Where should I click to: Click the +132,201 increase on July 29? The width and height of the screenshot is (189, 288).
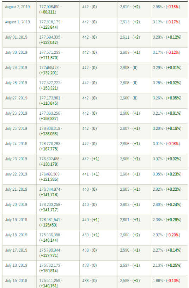coord(49,73)
